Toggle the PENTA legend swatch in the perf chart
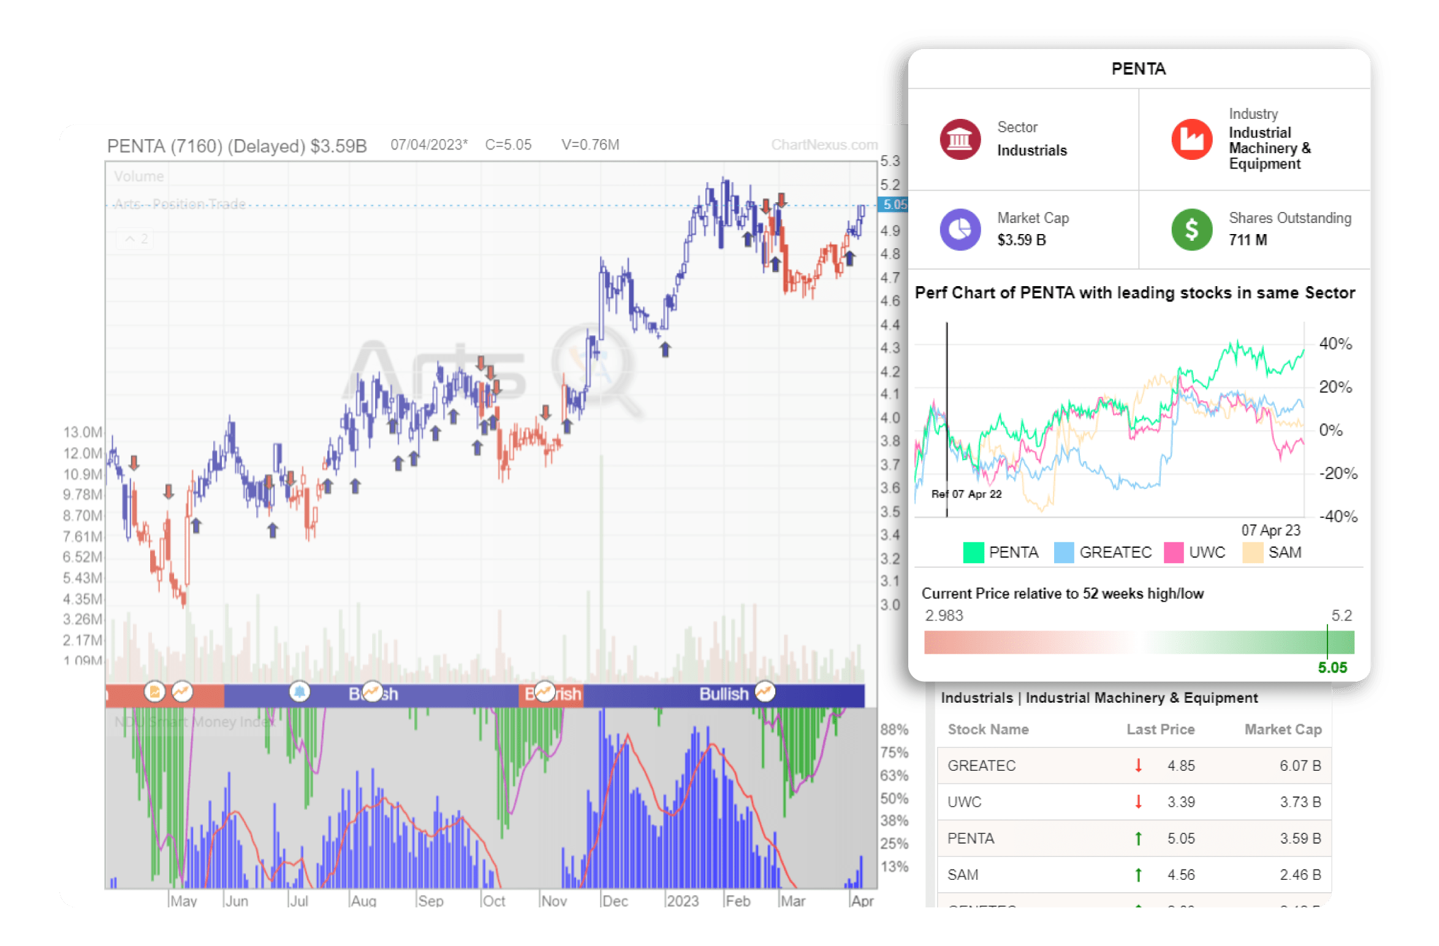The image size is (1439, 946). [x=973, y=552]
